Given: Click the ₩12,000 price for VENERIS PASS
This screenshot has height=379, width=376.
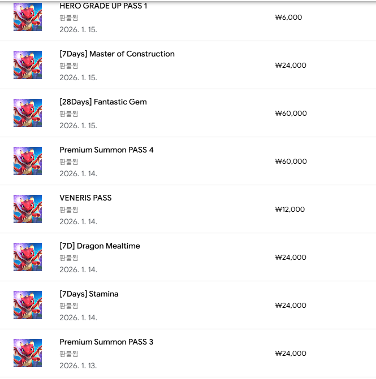Looking at the screenshot, I should click(289, 210).
